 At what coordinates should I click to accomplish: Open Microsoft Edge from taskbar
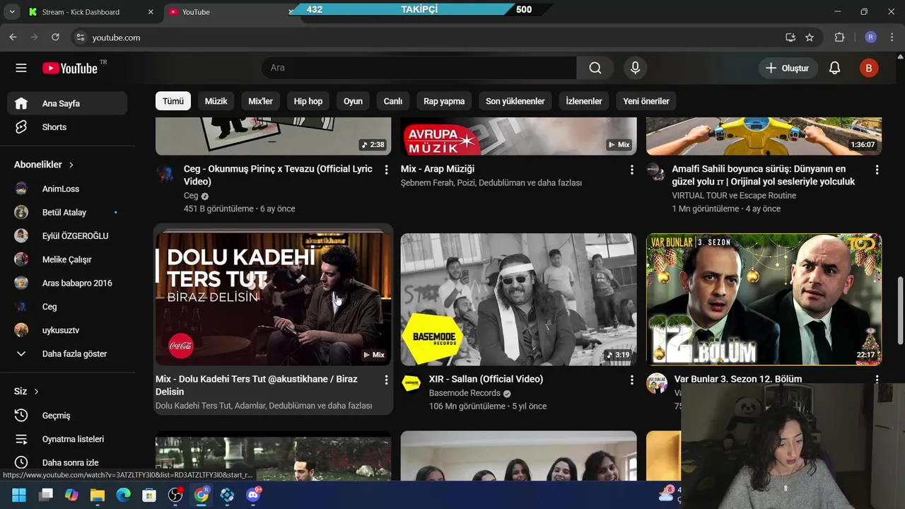pyautogui.click(x=123, y=495)
